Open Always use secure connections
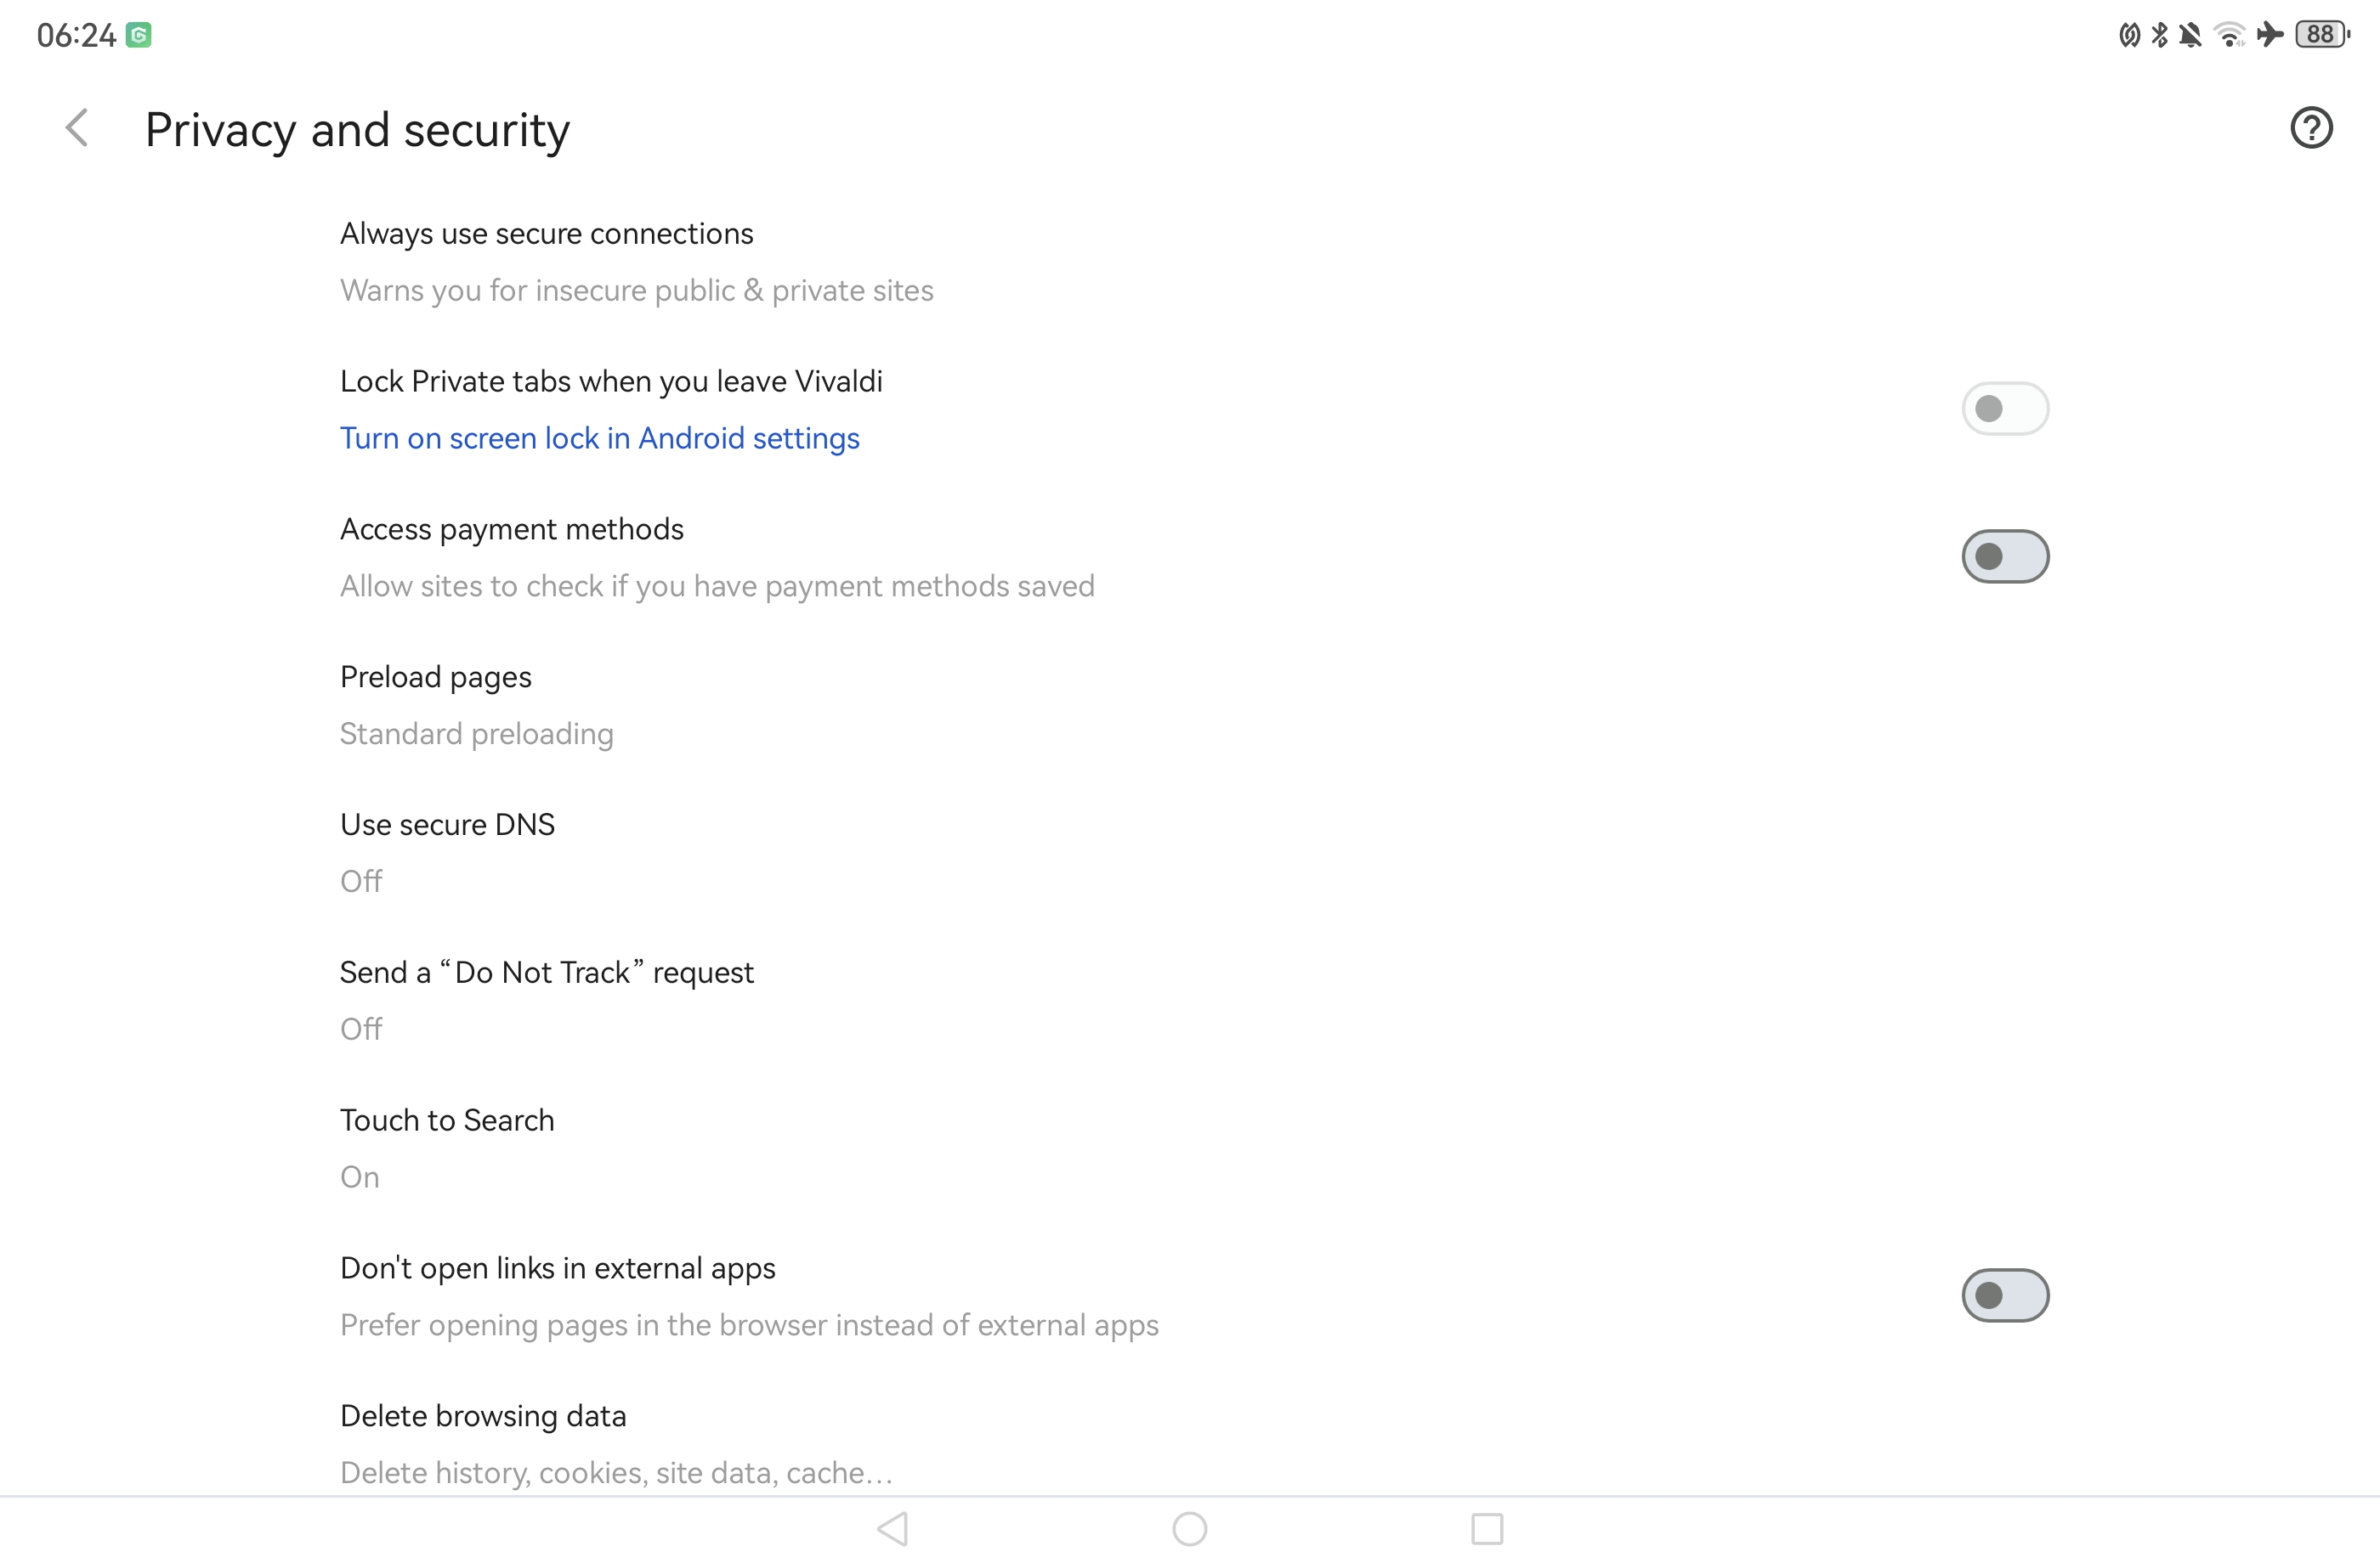The height and width of the screenshot is (1563, 2380). [1190, 261]
